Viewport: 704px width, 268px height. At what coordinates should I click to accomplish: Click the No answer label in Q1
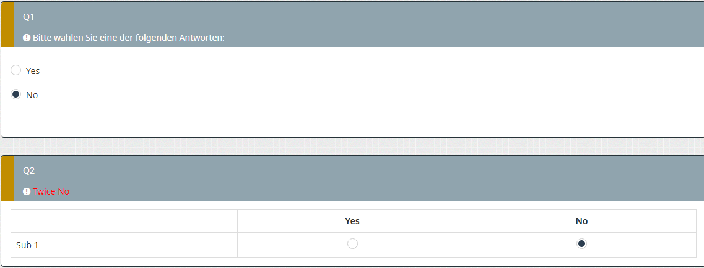[32, 95]
